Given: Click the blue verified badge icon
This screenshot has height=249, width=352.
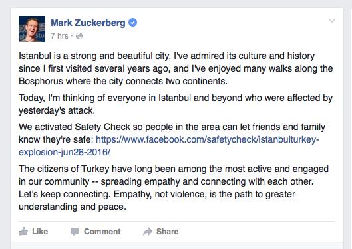Looking at the screenshot, I should coord(132,23).
